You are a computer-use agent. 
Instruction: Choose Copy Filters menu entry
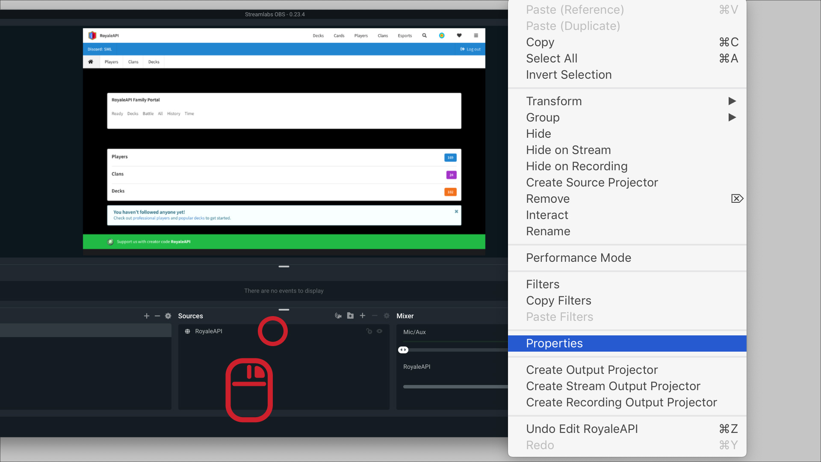coord(627,300)
